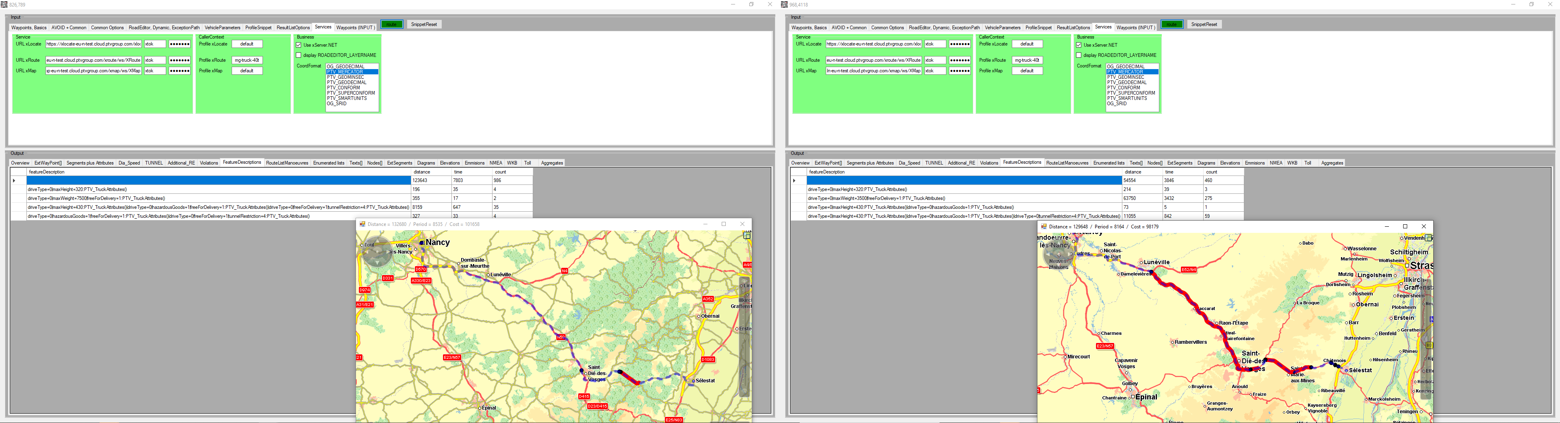Choose OG_SRID CoordFormat in window 968,4118
The image size is (1560, 423).
tap(1117, 104)
